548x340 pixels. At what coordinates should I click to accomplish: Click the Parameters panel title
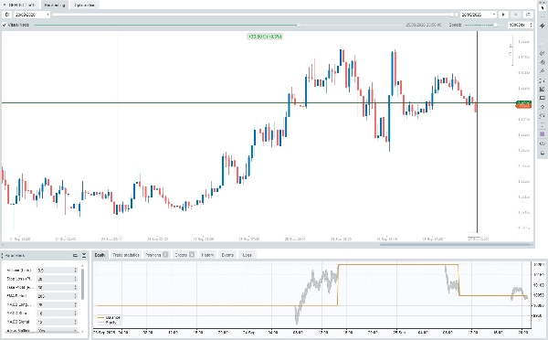pos(15,256)
